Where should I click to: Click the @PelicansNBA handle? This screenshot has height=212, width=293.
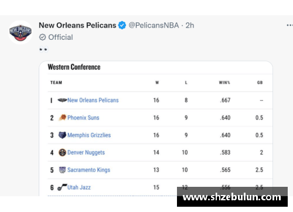[154, 25]
